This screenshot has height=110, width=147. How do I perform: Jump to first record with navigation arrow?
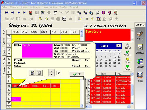6,13
